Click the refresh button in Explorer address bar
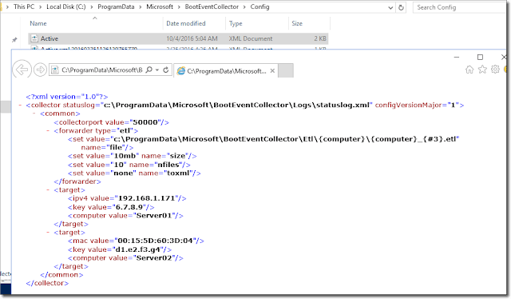 point(401,7)
